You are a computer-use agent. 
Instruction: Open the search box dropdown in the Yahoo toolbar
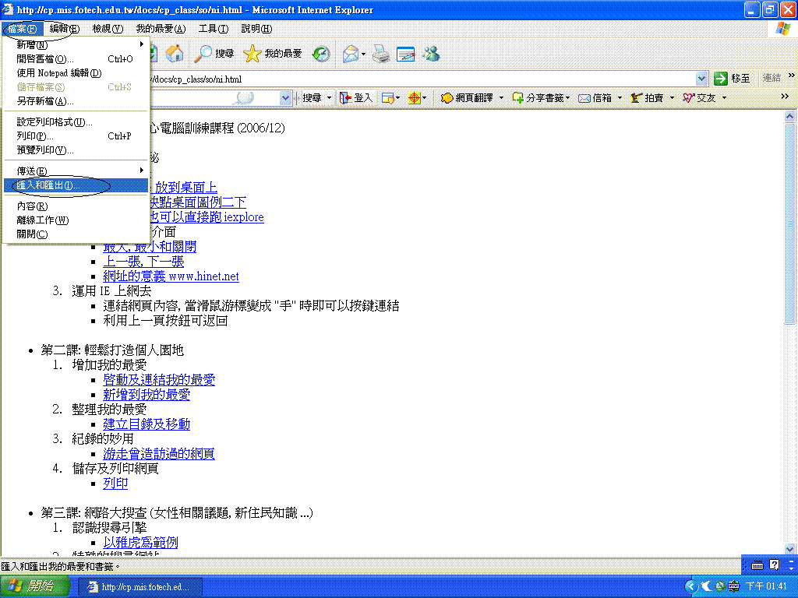[x=285, y=98]
